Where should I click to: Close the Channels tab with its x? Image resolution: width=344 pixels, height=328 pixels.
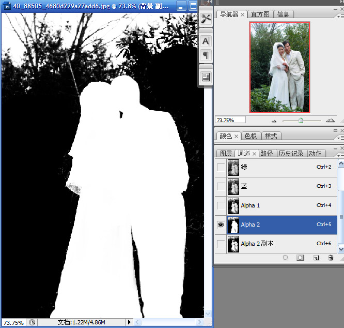tap(254, 154)
